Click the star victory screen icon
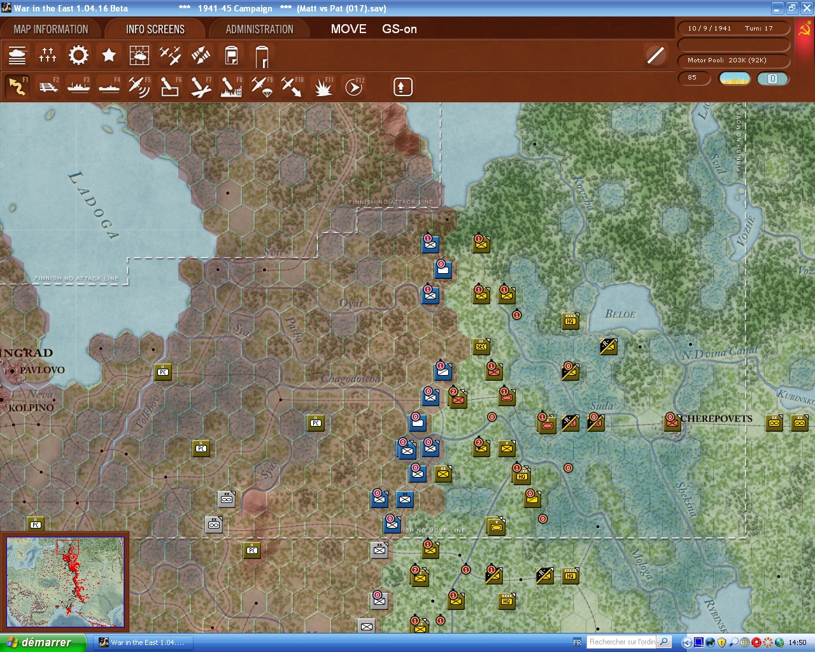815x652 pixels. click(109, 56)
